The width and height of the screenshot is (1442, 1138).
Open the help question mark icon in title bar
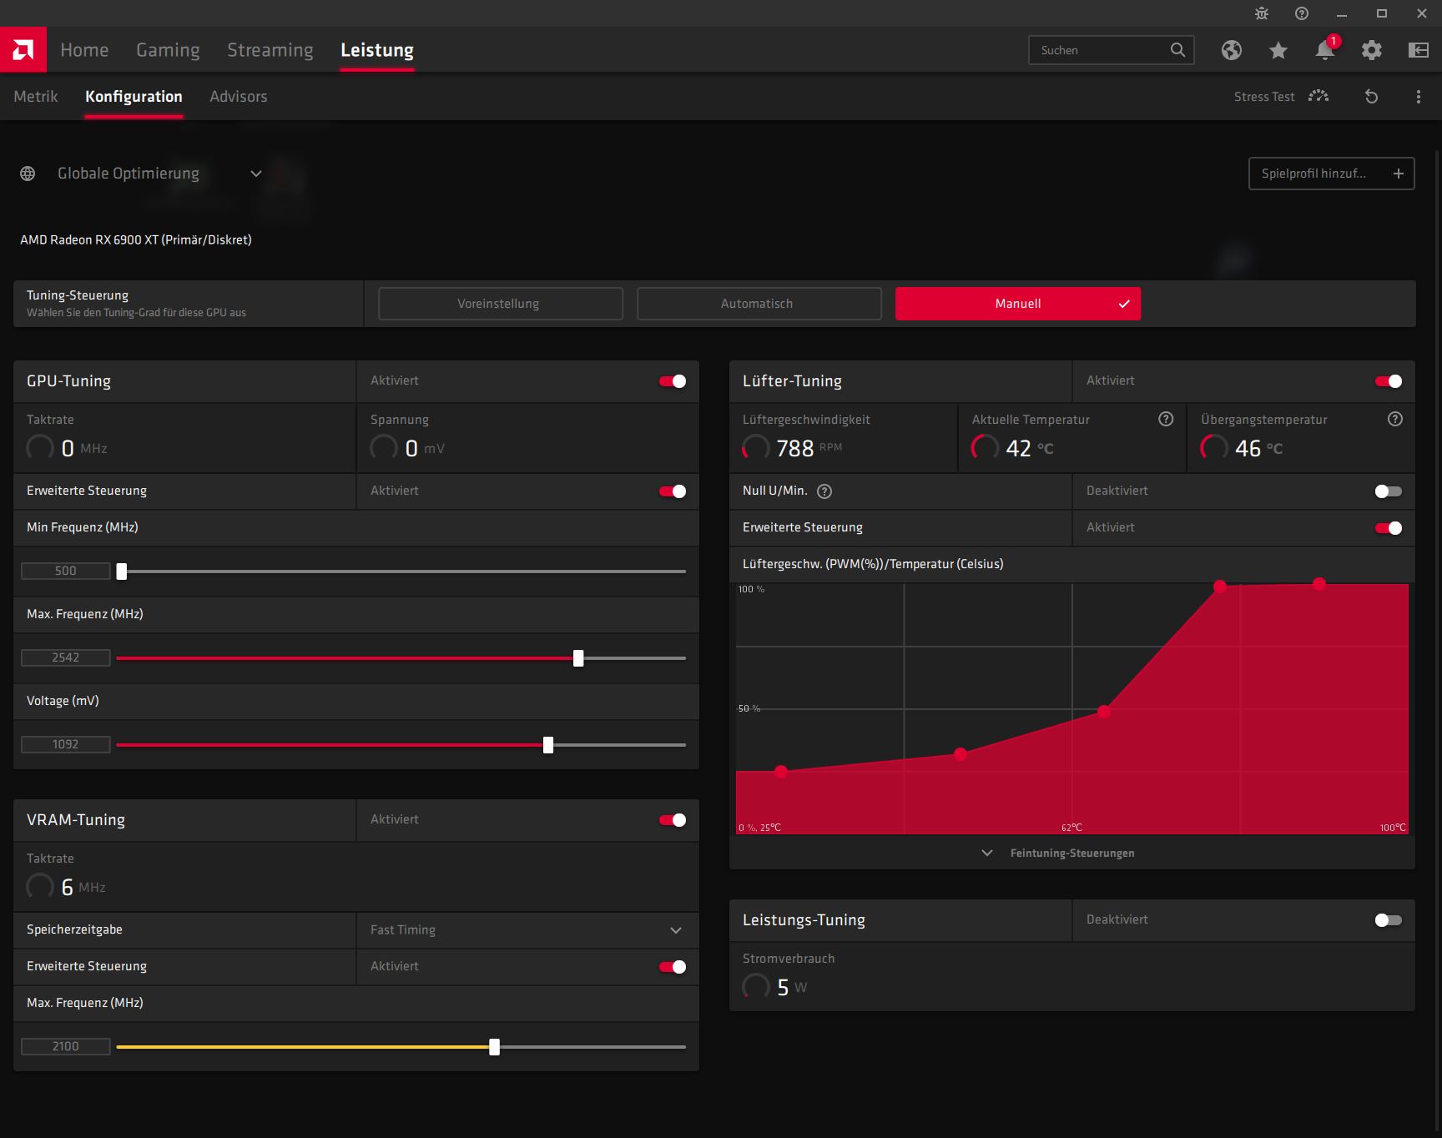click(x=1302, y=13)
